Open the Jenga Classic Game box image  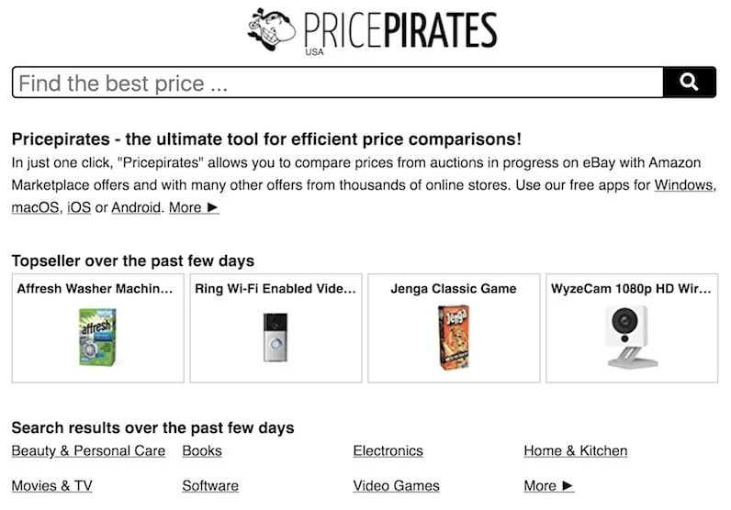(x=453, y=337)
